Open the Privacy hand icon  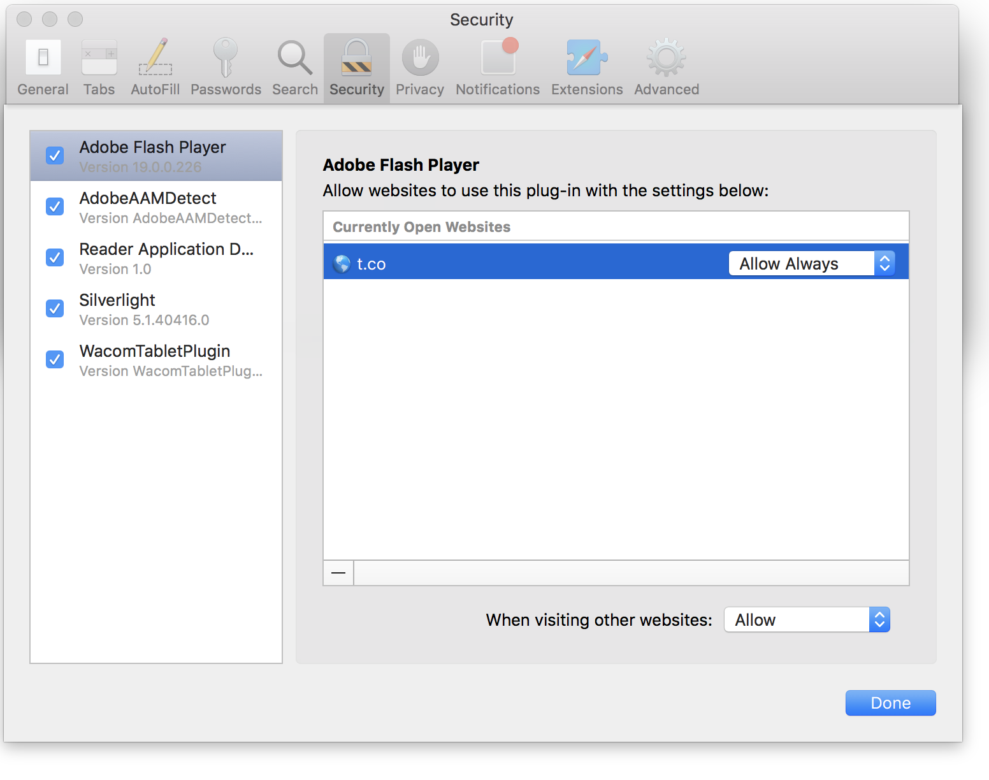(420, 57)
